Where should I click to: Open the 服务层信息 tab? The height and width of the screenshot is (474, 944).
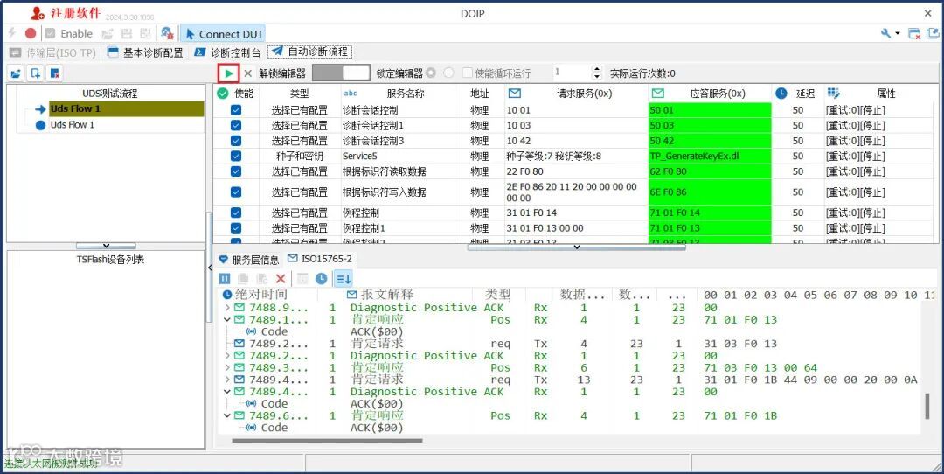(248, 260)
